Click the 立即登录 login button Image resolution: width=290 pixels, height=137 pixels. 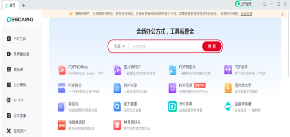pos(245,4)
